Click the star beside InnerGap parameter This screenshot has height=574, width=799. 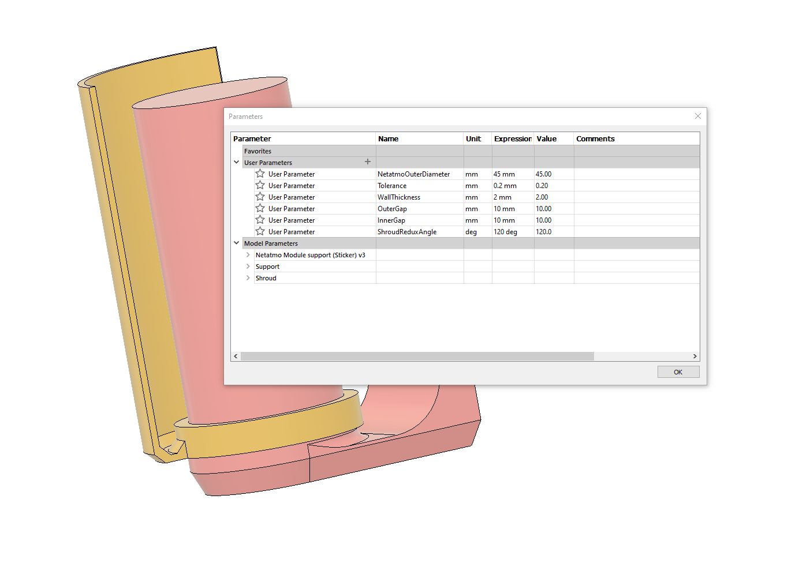tap(260, 220)
